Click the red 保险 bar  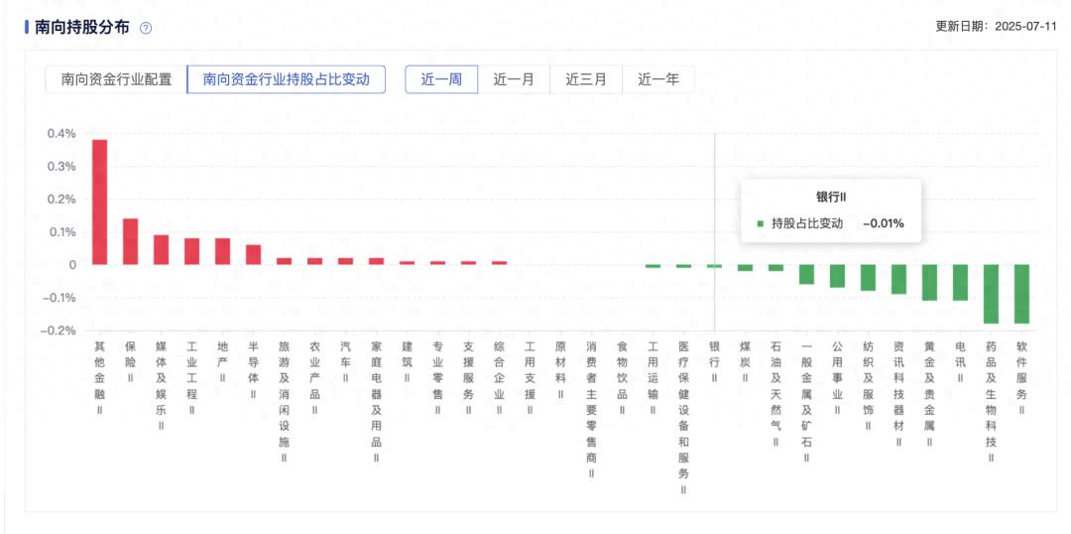[130, 241]
